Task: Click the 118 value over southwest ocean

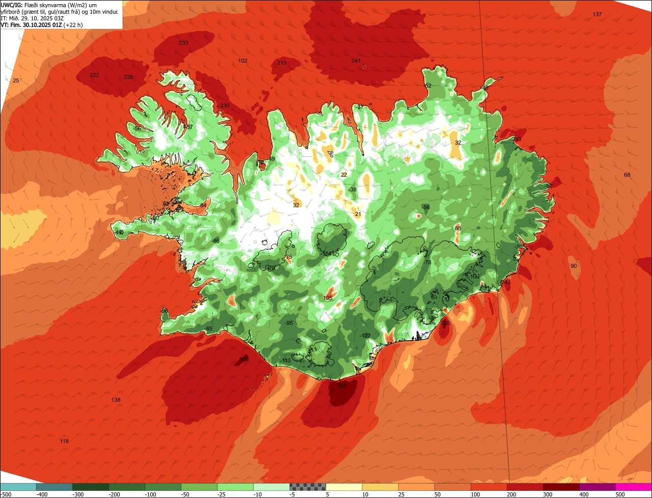Action: pyautogui.click(x=64, y=441)
